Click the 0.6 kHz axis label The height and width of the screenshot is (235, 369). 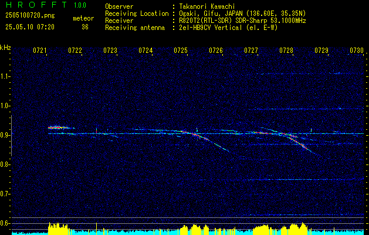4,223
